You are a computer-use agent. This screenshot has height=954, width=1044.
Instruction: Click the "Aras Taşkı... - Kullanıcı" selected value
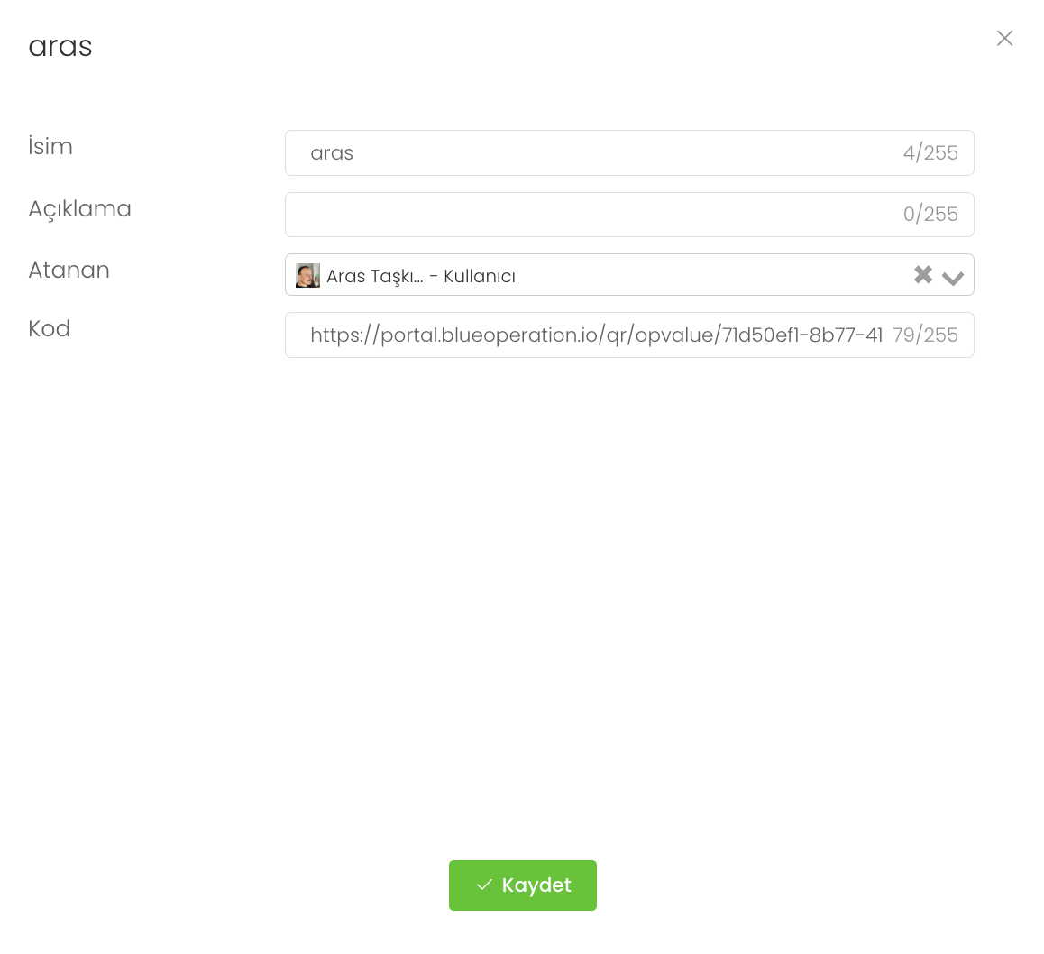click(421, 276)
